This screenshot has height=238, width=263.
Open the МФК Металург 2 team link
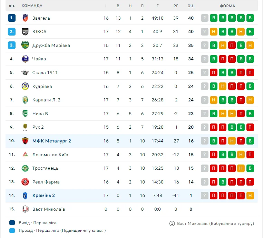pyautogui.click(x=51, y=141)
